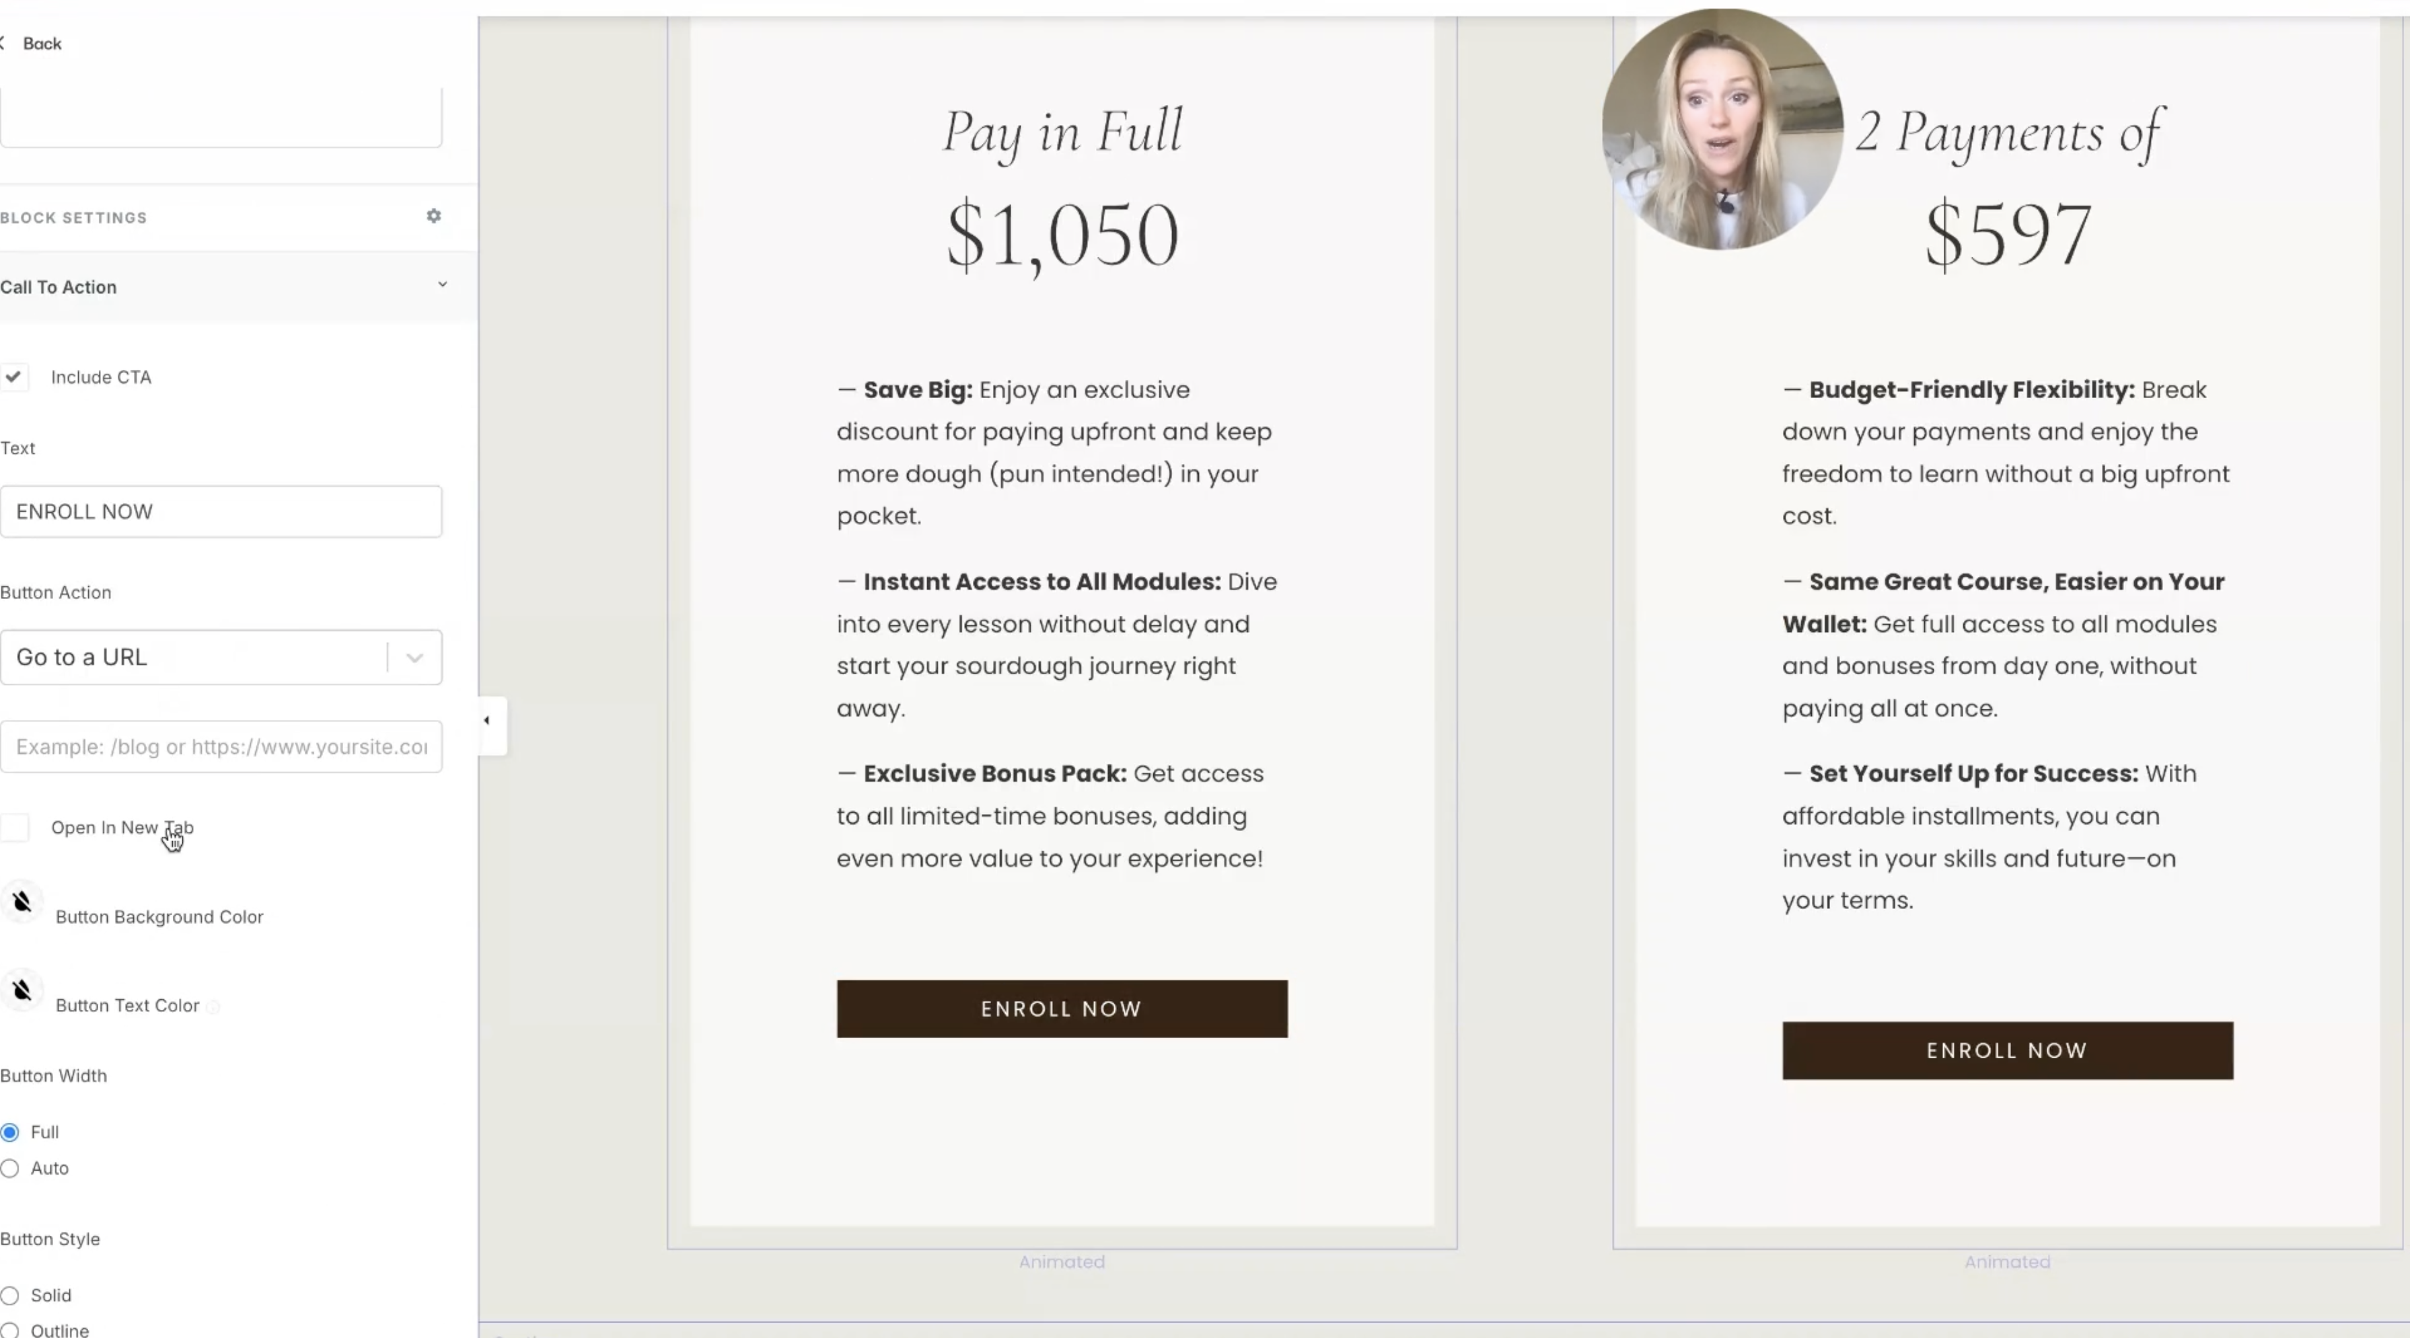Collapse the Call To Action section

click(441, 285)
